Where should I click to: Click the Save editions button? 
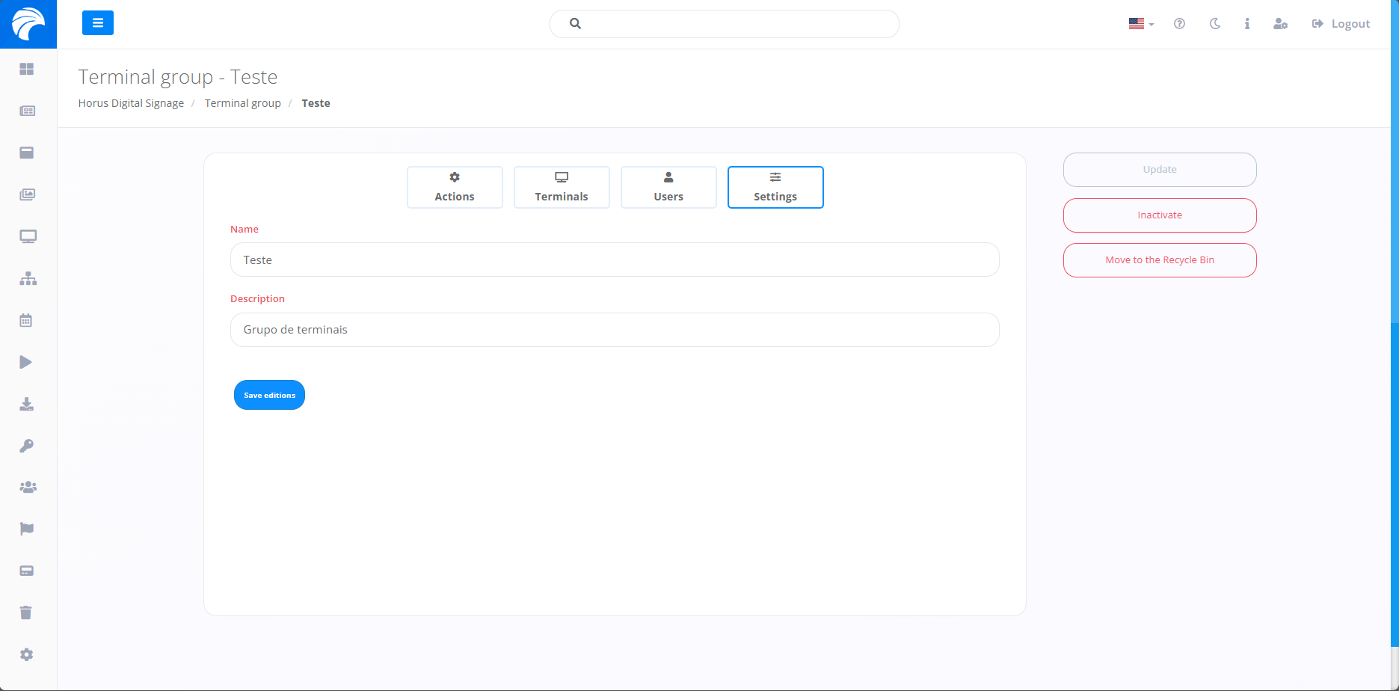click(x=269, y=395)
